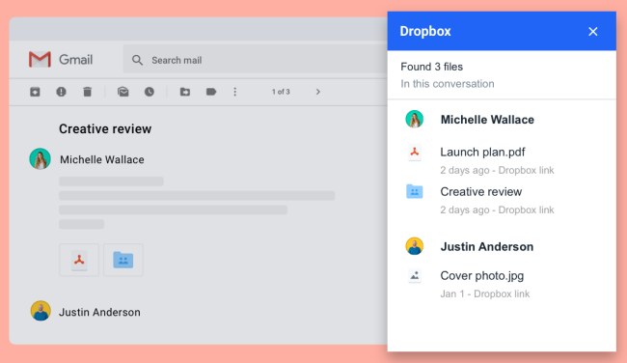Click Justin Anderson avatar in Dropbox panel

[414, 246]
